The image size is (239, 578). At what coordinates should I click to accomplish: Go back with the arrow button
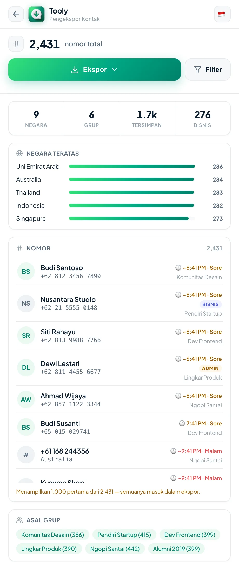pyautogui.click(x=16, y=14)
